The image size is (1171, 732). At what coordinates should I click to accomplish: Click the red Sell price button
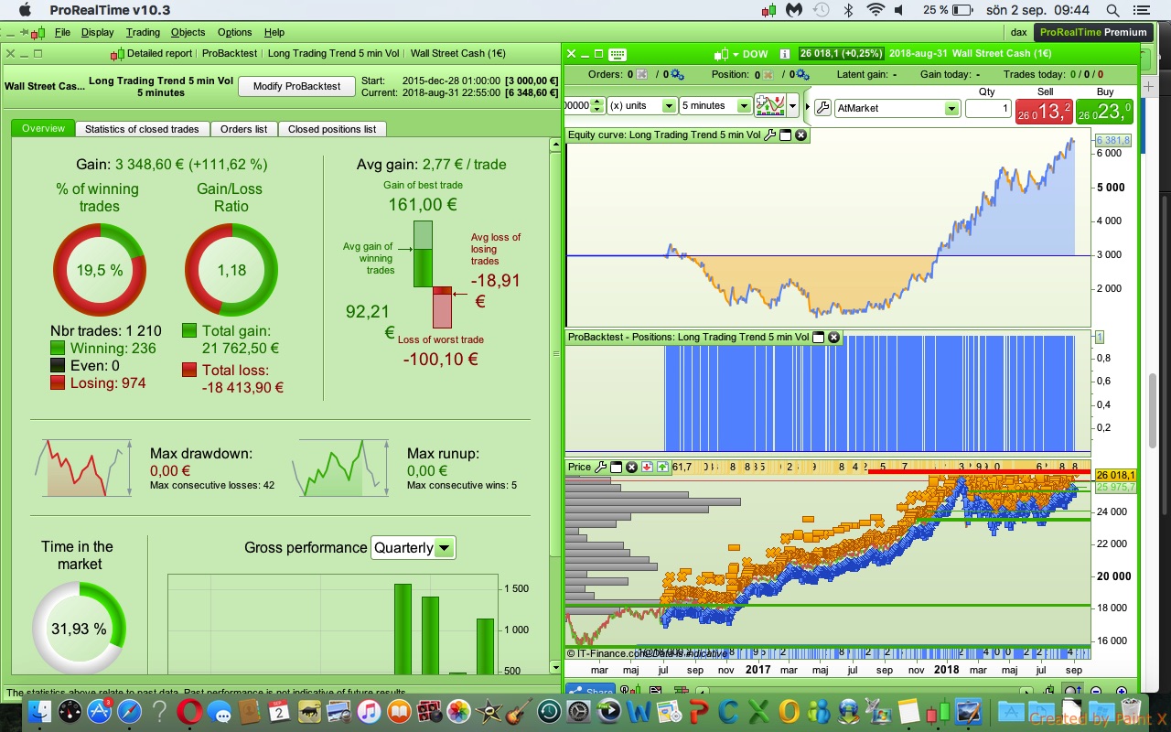pos(1046,112)
